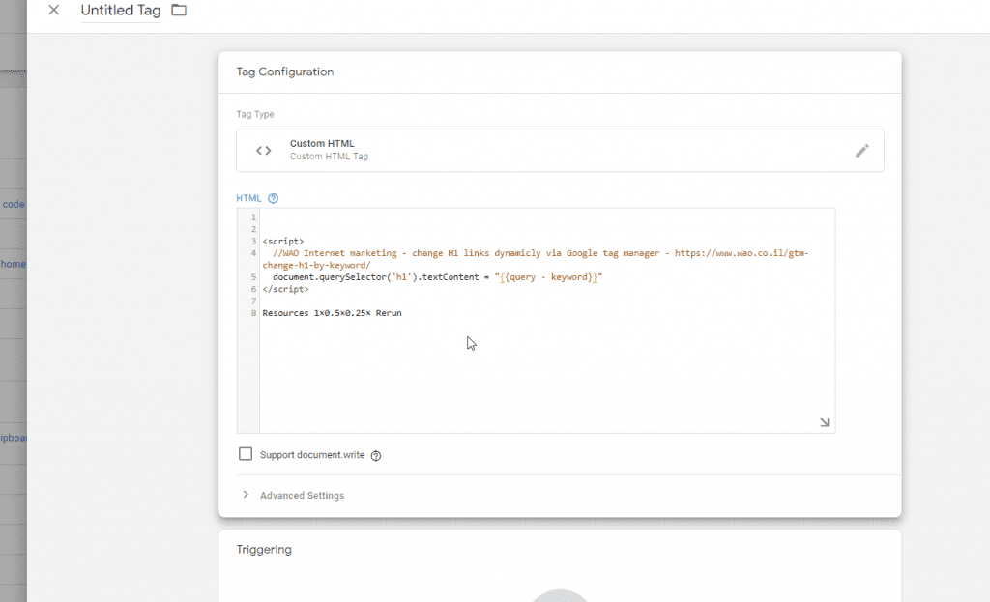Click the Tag Configuration heading
The image size is (990, 602).
285,72
